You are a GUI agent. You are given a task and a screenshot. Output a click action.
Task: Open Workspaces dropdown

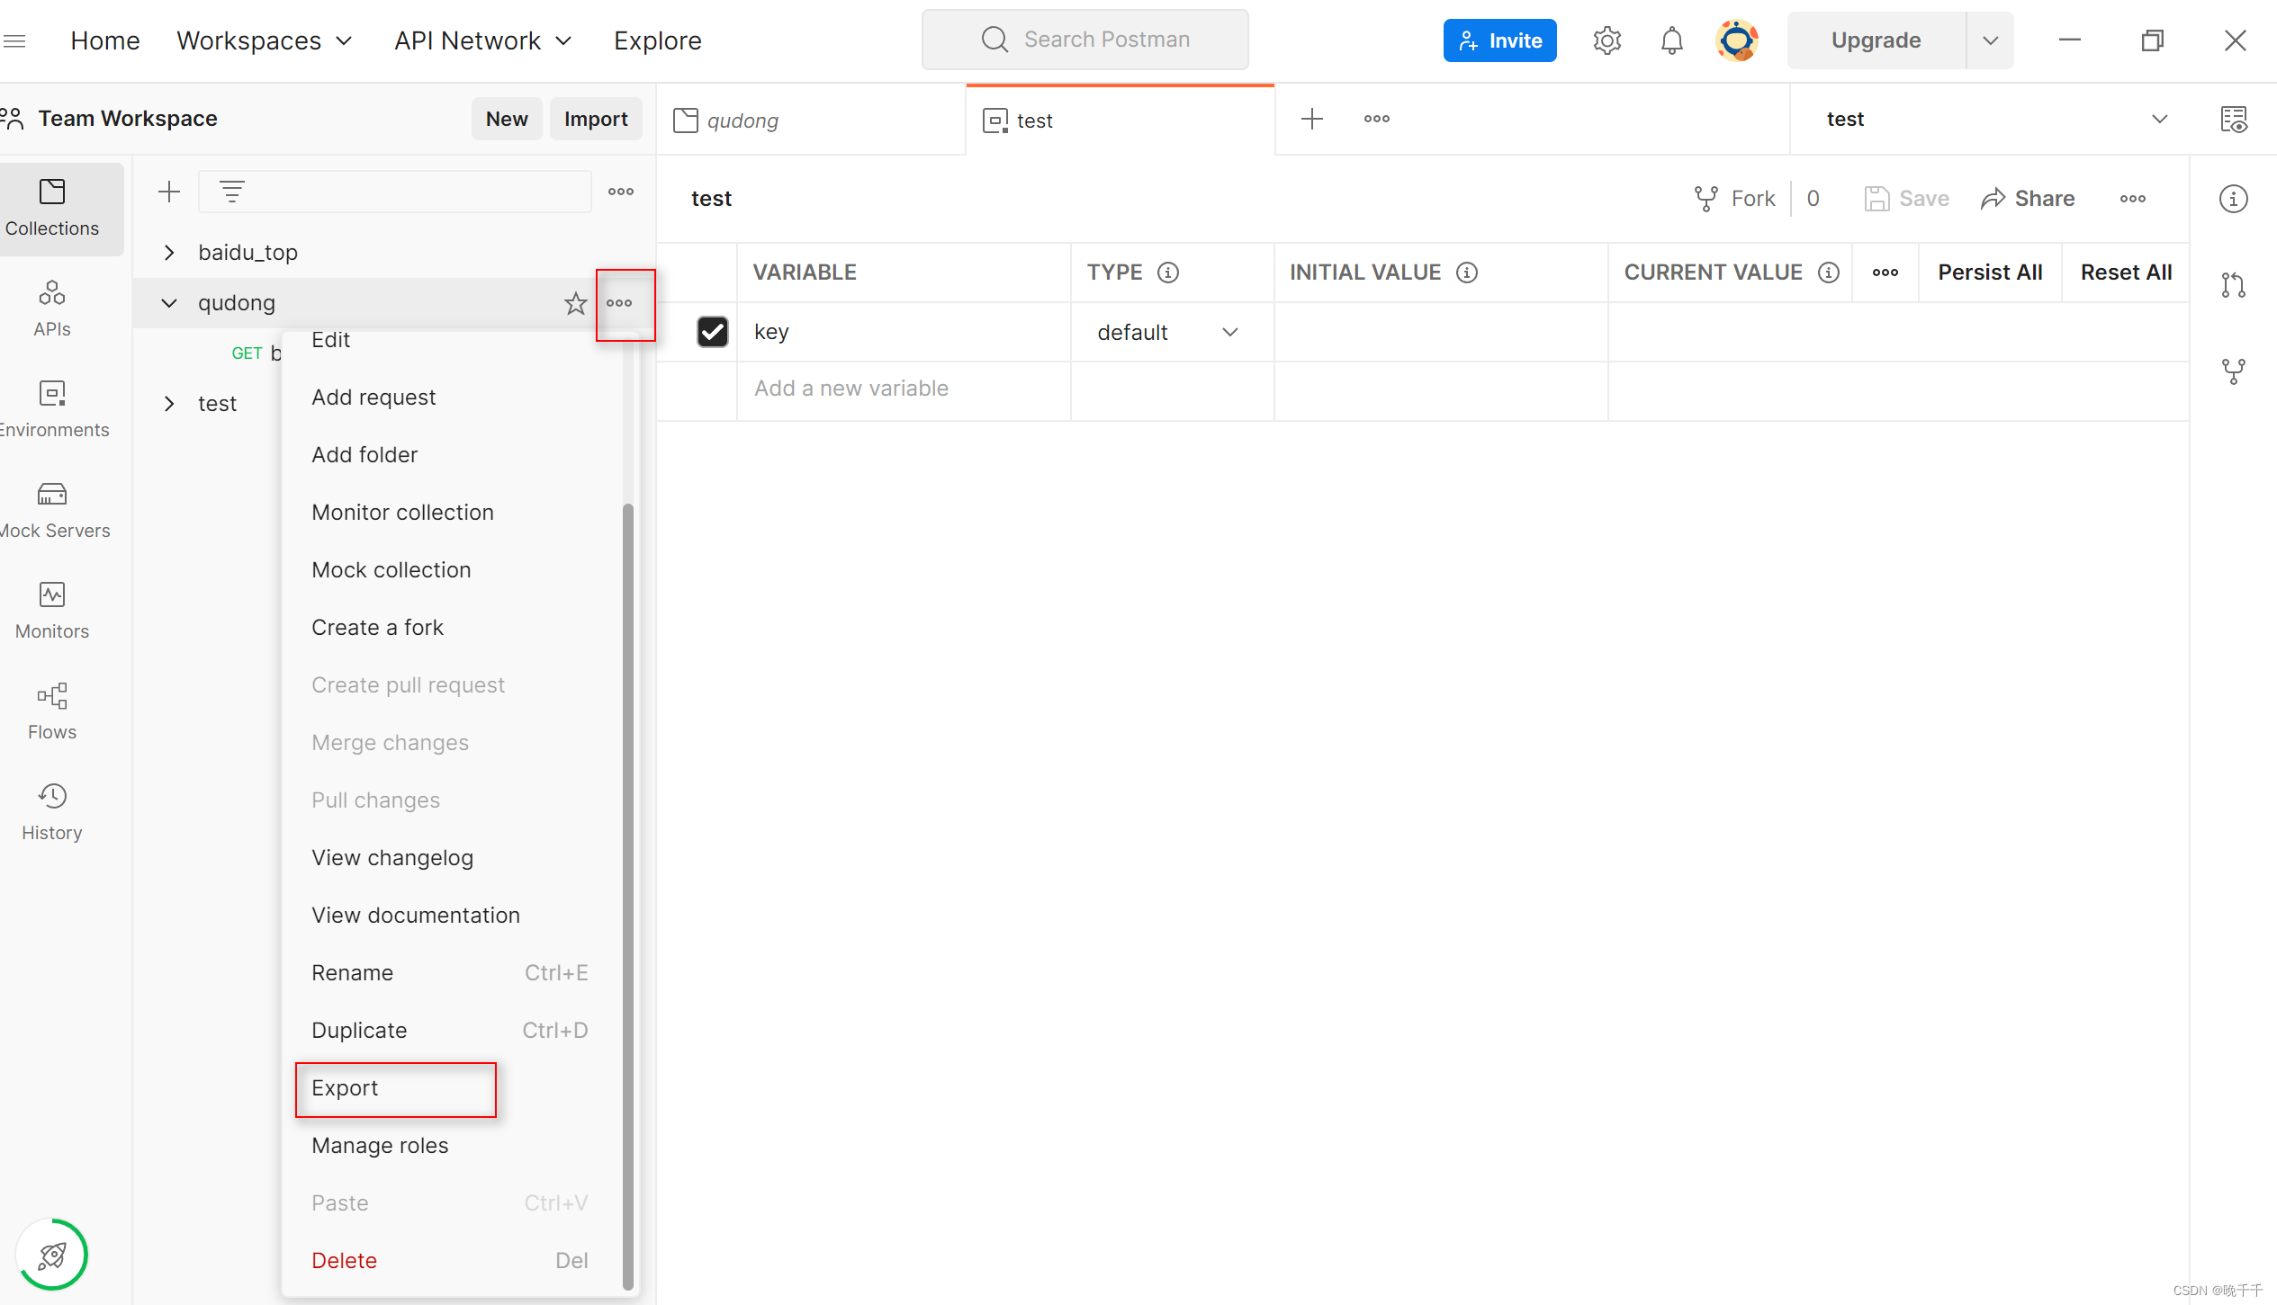(264, 40)
